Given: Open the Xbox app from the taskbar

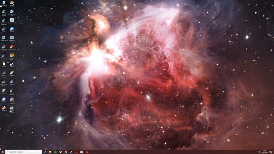Looking at the screenshot, I should [x=60, y=152].
